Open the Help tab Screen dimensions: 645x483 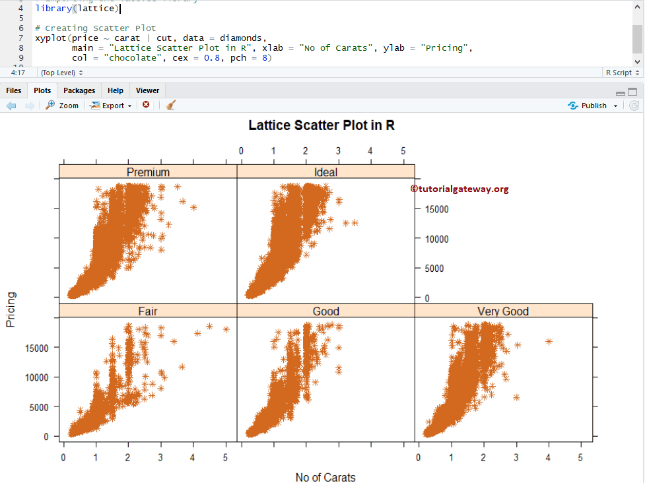tap(116, 90)
